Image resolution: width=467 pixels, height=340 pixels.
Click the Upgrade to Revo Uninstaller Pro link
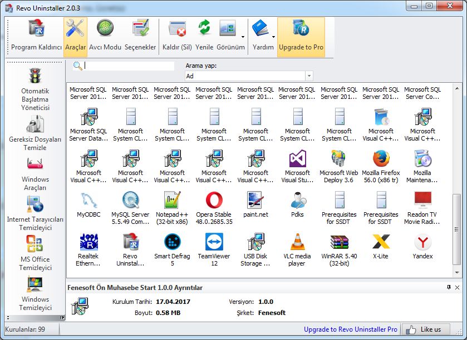coord(351,329)
